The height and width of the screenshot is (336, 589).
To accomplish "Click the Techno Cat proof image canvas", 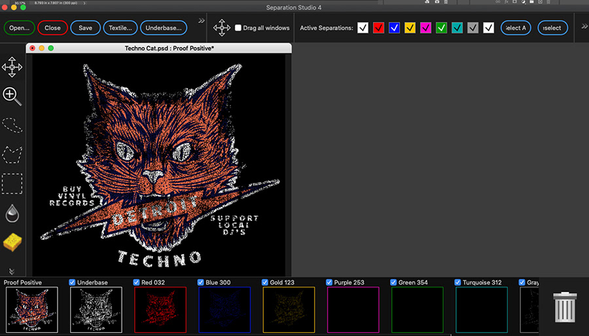I will [158, 165].
